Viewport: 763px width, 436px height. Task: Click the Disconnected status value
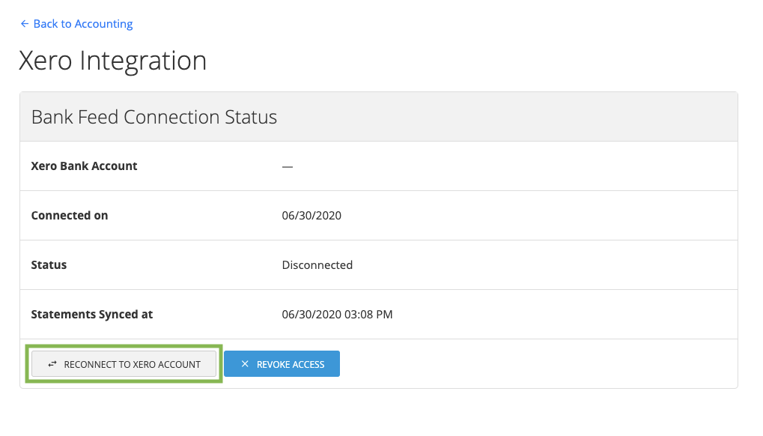pos(317,265)
